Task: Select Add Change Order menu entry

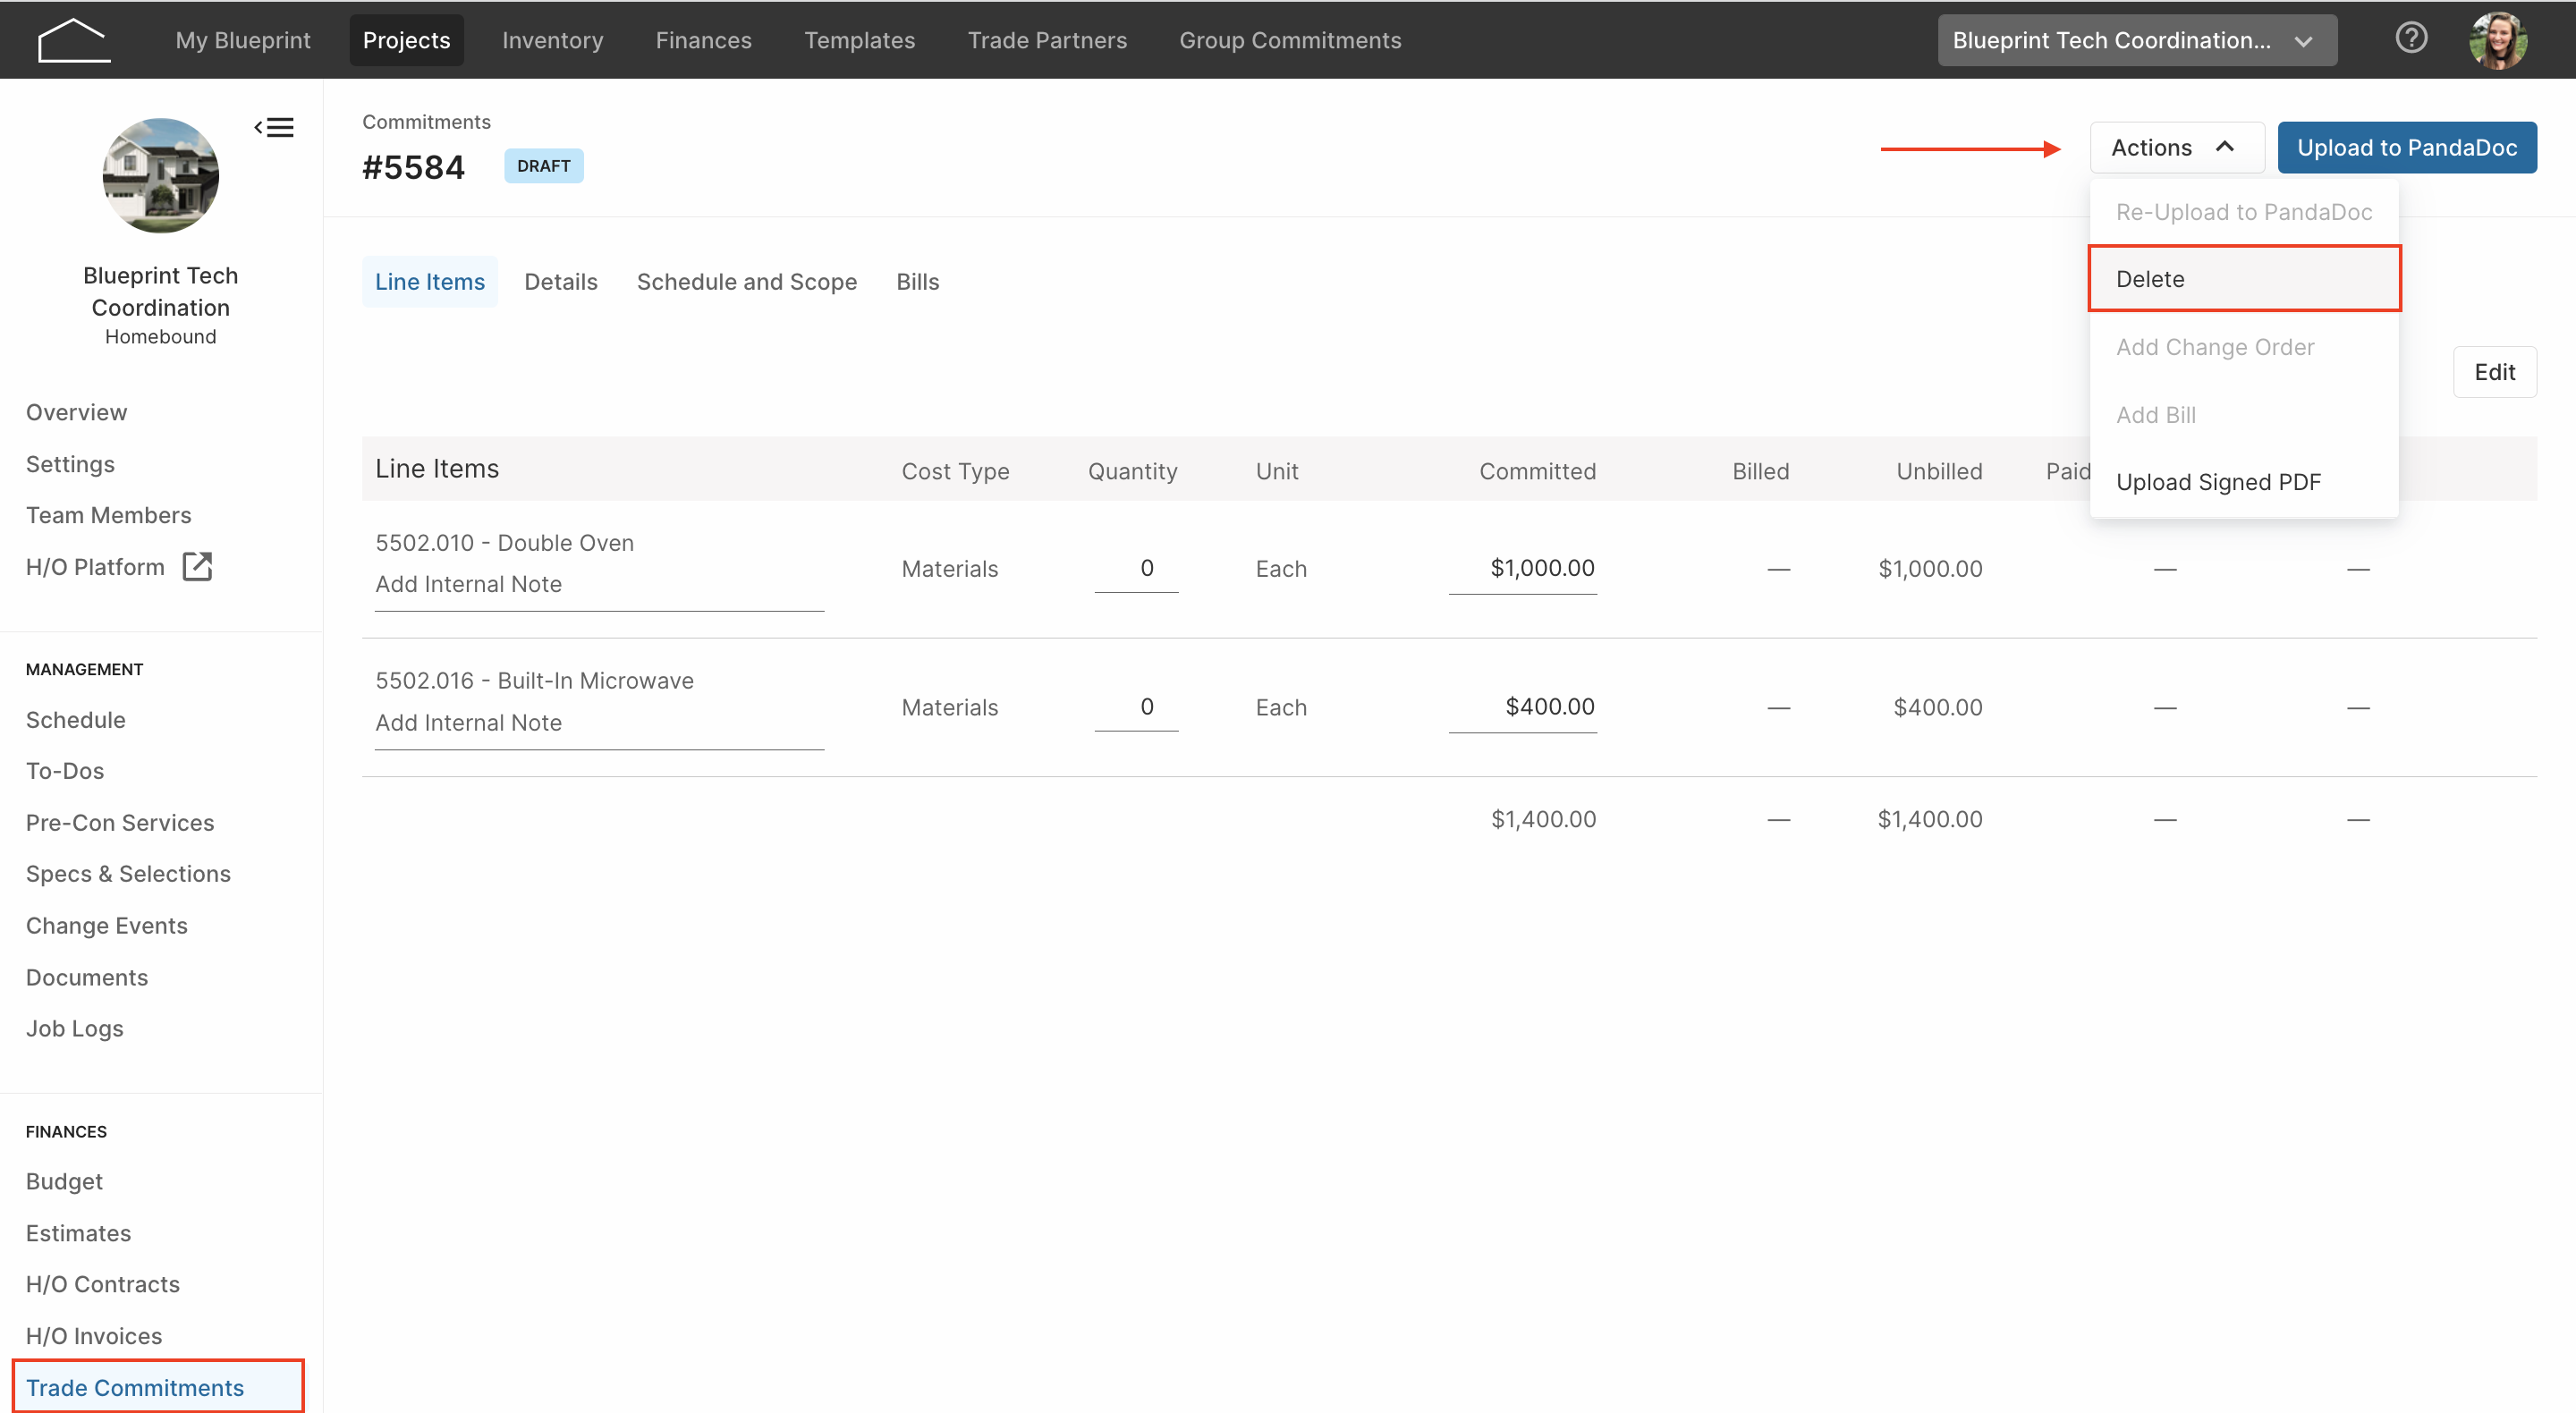Action: click(x=2244, y=347)
